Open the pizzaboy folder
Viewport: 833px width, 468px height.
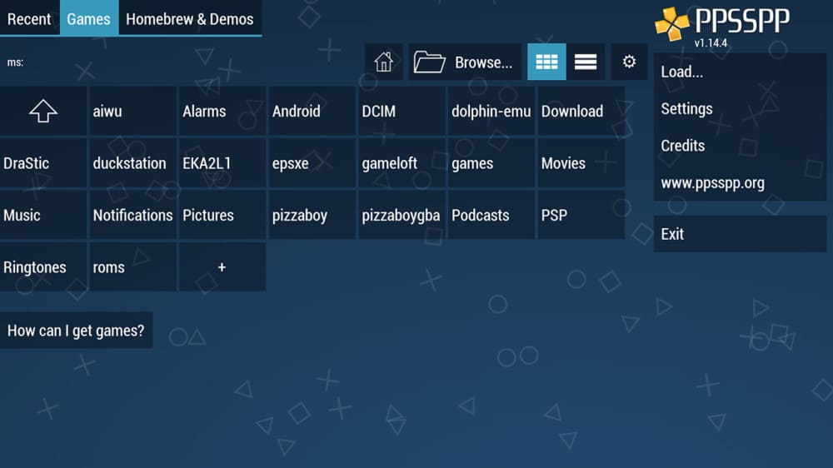312,215
